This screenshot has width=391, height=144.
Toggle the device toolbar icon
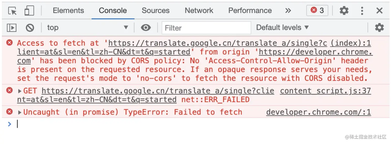(29, 11)
